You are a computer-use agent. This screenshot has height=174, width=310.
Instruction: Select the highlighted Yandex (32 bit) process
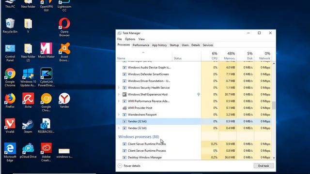[194, 121]
